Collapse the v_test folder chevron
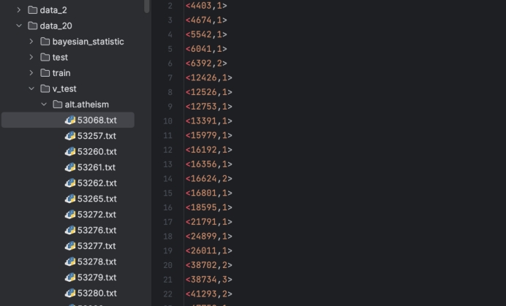 pyautogui.click(x=31, y=88)
